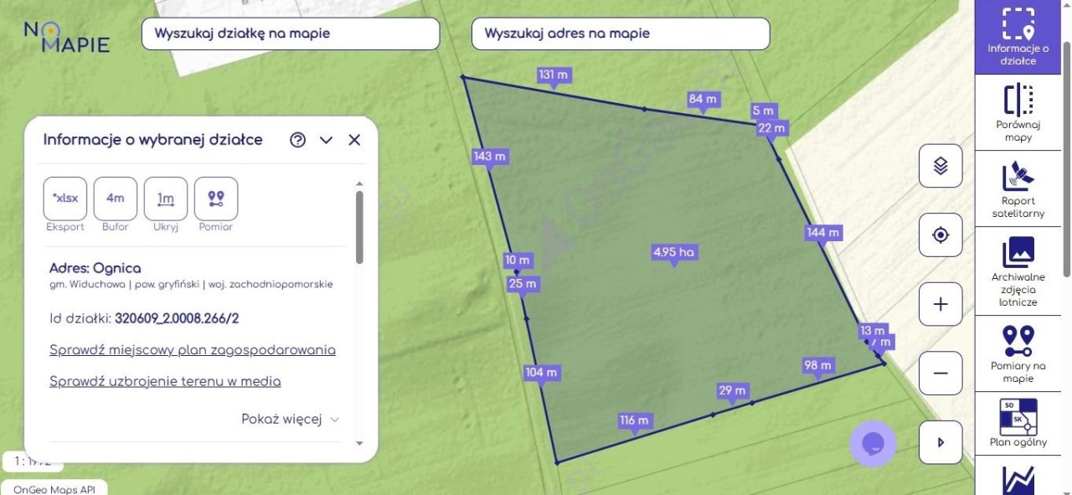This screenshot has height=495, width=1072.
Task: Zoom out with the minus button
Action: 940,373
